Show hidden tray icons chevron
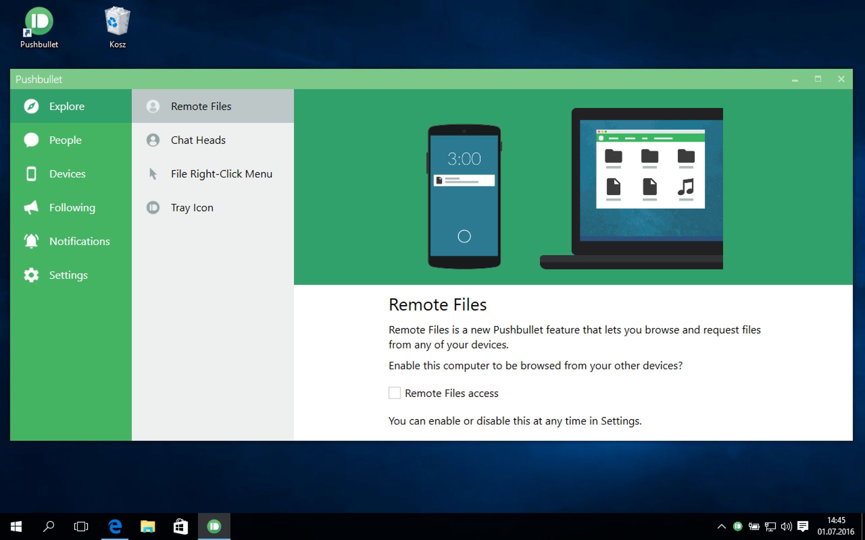Viewport: 865px width, 540px height. 721,526
